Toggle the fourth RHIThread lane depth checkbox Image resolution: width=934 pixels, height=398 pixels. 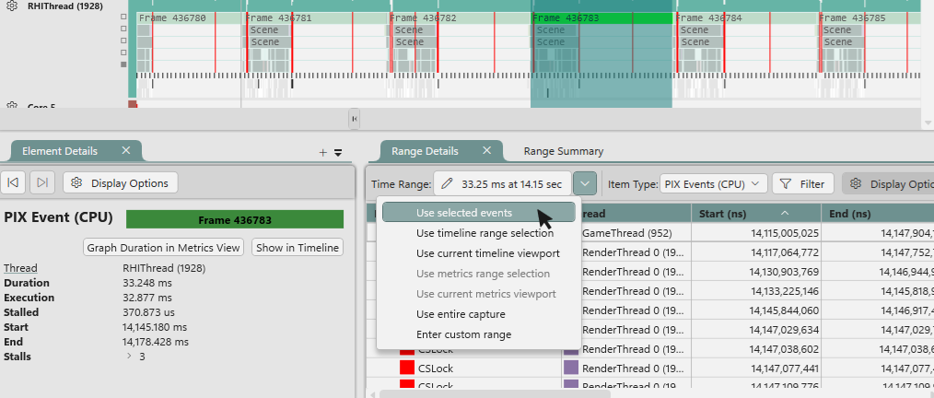124,53
